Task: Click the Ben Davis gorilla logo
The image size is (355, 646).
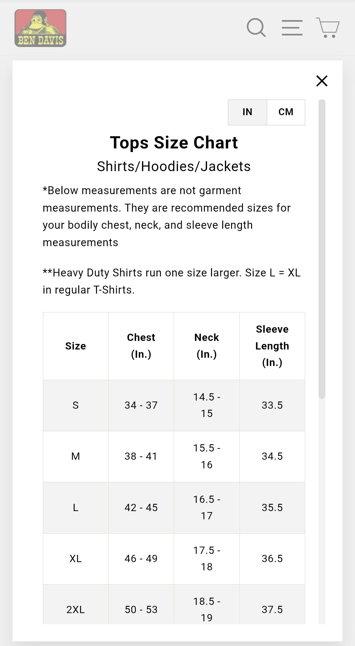Action: [x=40, y=28]
